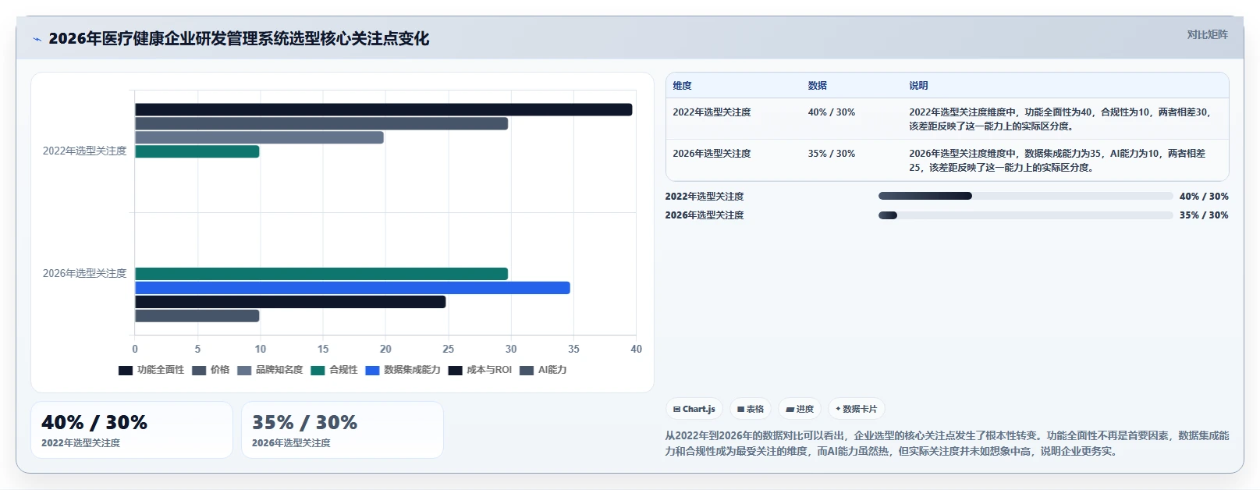
Task: Open the 40% / 30% stat card
Action: 132,430
